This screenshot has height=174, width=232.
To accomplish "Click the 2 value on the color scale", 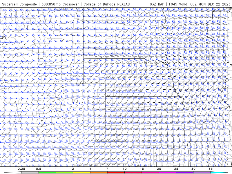I will click(73, 169).
